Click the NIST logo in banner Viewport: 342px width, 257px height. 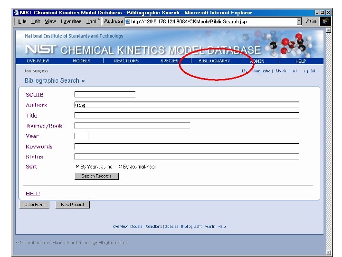pyautogui.click(x=40, y=49)
